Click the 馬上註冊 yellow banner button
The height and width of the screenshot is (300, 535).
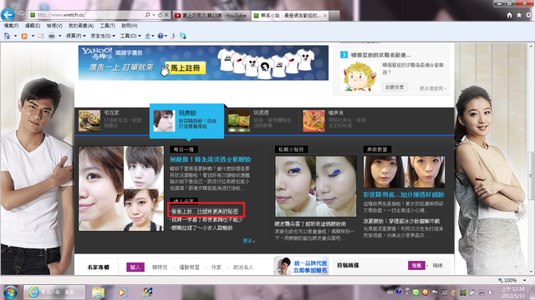coord(186,68)
